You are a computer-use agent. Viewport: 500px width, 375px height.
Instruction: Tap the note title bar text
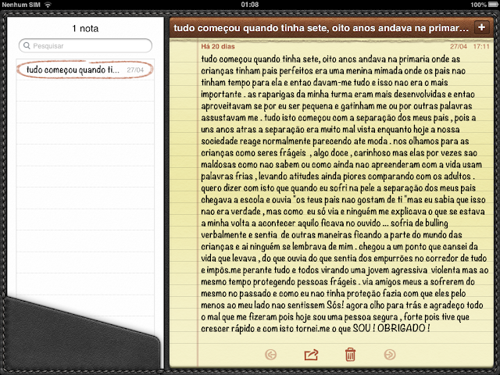pos(321,28)
